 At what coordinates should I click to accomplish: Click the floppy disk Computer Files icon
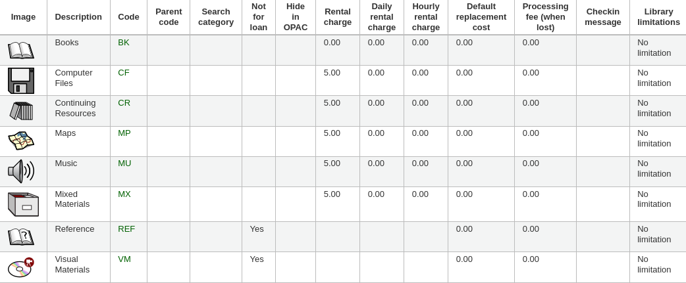(21, 81)
